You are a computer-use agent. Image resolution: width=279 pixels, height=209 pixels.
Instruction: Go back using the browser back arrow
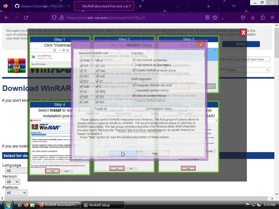tap(7, 18)
